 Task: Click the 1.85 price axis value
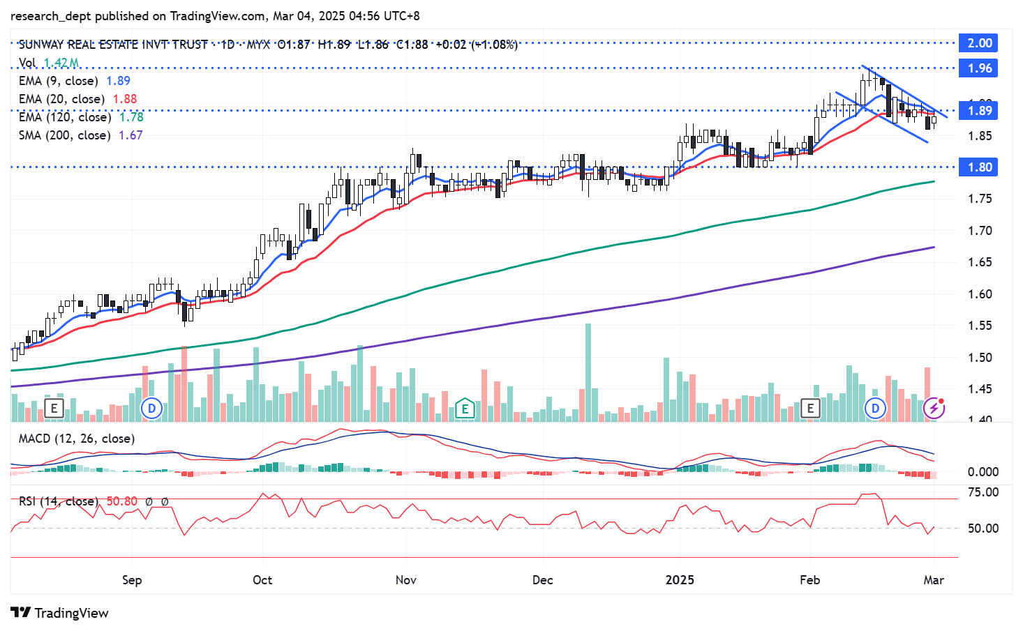[x=980, y=136]
